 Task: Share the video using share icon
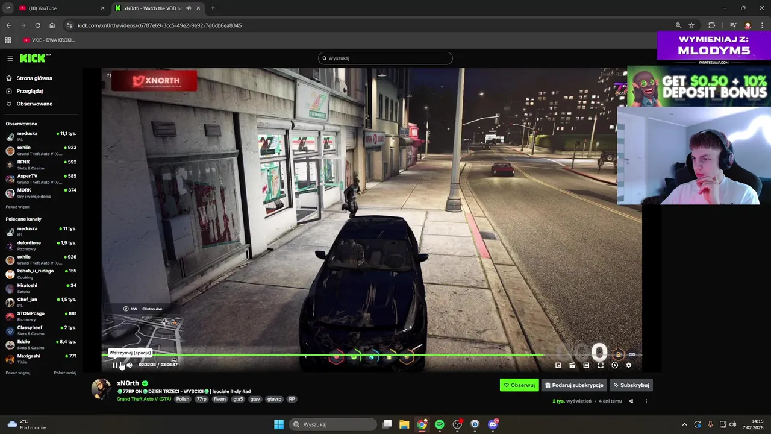(x=631, y=401)
